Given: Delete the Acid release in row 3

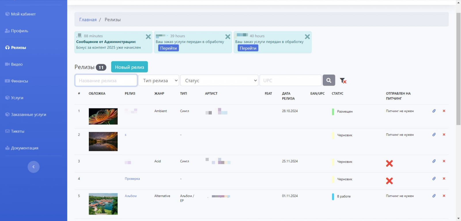Looking at the screenshot, I should coord(444,161).
